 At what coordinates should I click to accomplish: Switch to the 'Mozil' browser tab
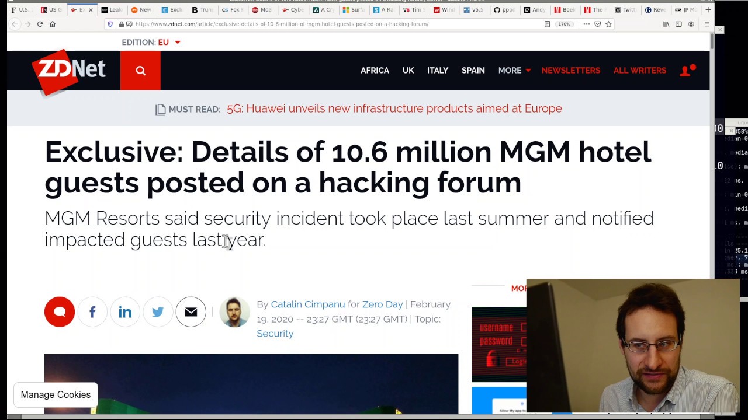tap(264, 10)
